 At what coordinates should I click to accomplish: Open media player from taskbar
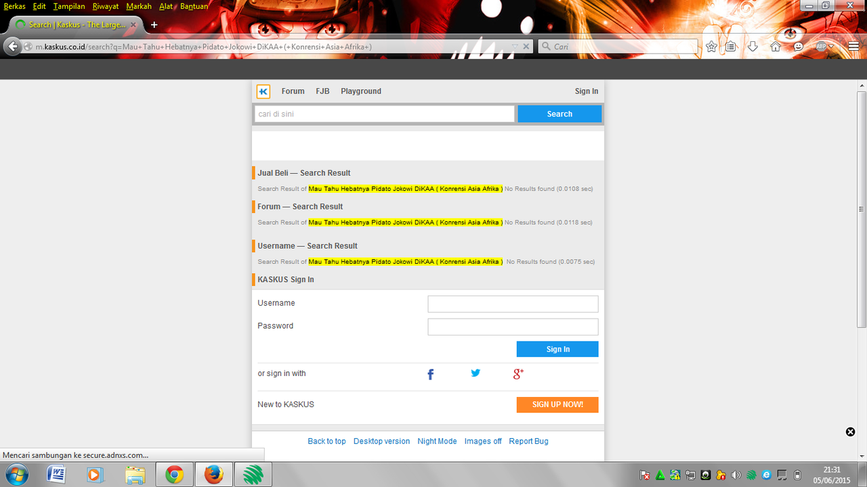[95, 475]
